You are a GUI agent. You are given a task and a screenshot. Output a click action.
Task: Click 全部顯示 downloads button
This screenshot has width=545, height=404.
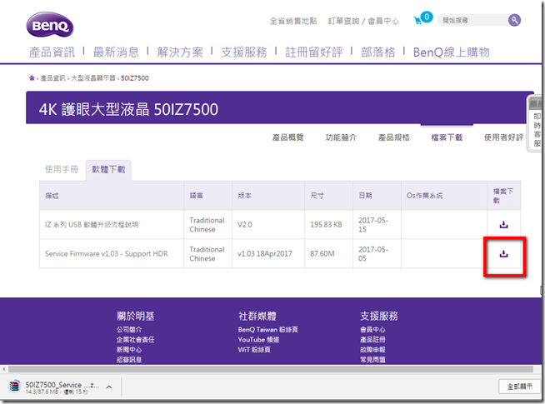pos(520,387)
